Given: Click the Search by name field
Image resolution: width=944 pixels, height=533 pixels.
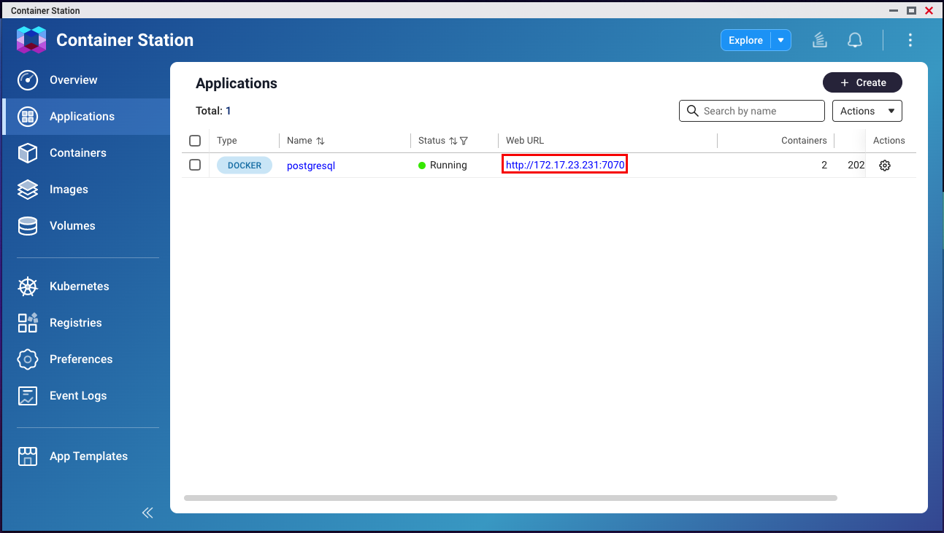Looking at the screenshot, I should 752,111.
